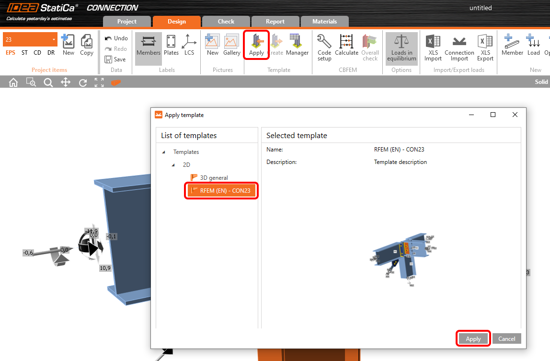Screen dimensions: 550x361
Task: Click the XLS Import icon
Action: click(433, 47)
